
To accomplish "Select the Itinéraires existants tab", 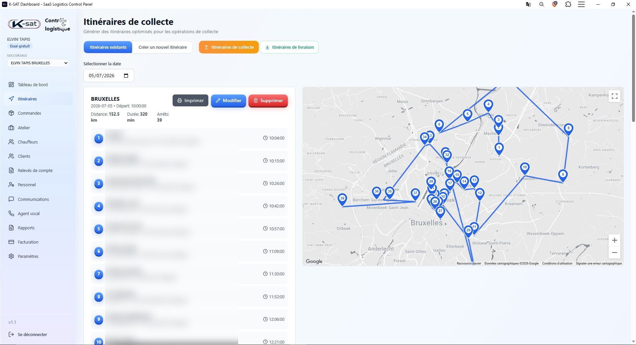I will coord(108,47).
